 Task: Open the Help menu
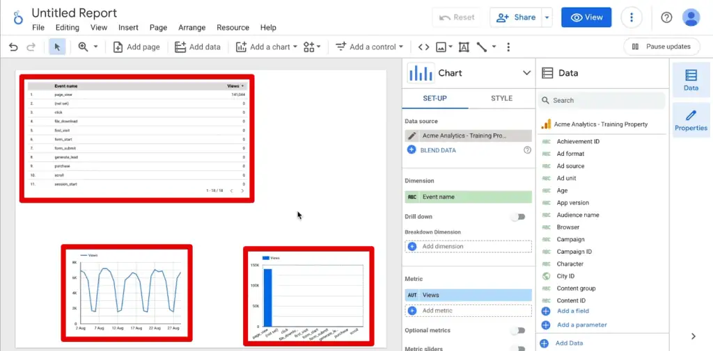click(x=268, y=28)
